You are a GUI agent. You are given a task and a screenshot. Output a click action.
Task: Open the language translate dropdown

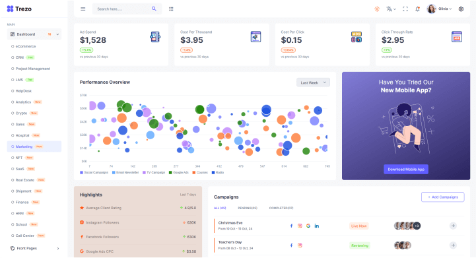[391, 9]
